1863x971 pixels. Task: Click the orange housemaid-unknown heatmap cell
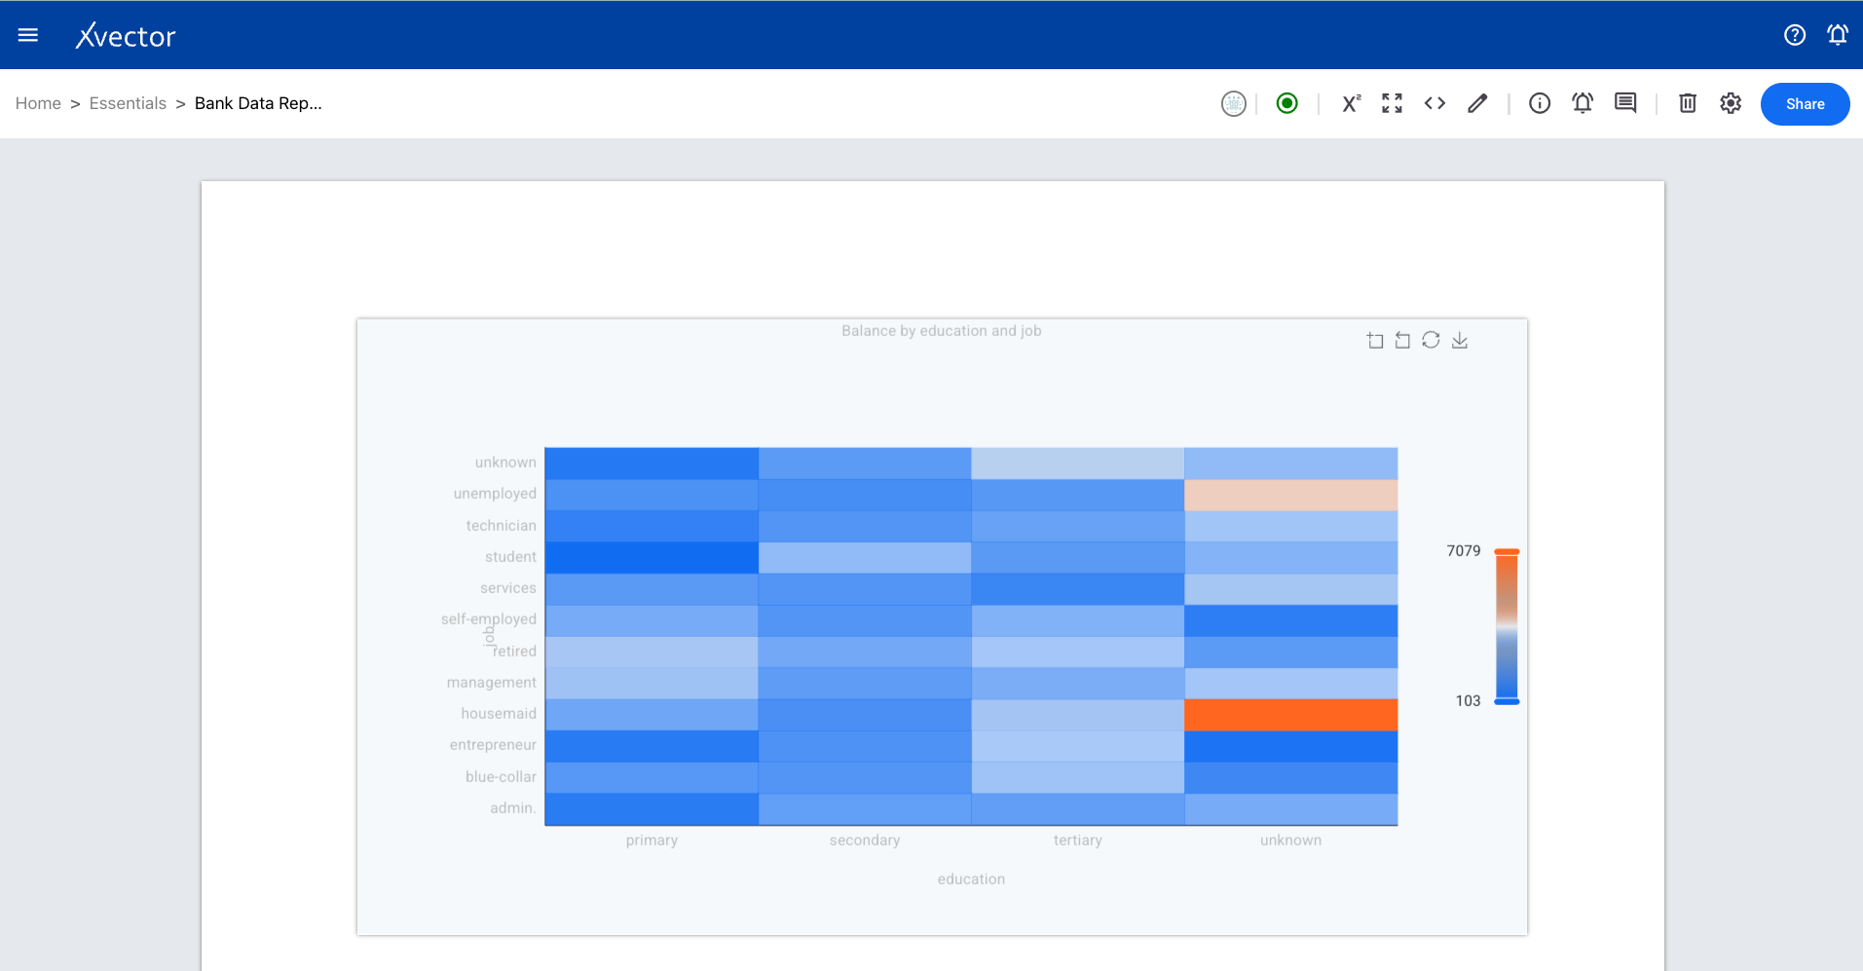coord(1291,715)
